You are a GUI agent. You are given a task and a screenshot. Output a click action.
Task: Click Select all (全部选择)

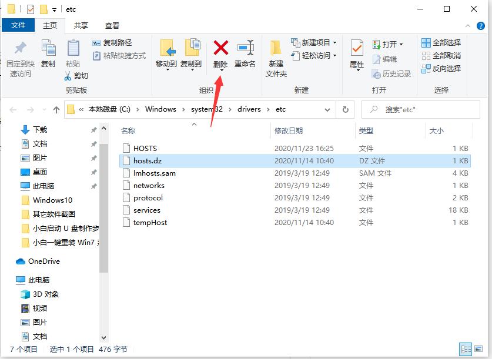[x=441, y=43]
